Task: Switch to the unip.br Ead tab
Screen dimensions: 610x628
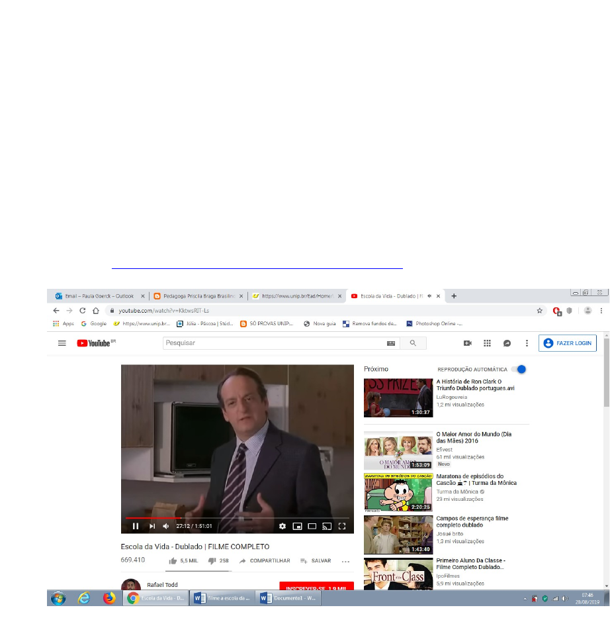Action: pyautogui.click(x=297, y=296)
